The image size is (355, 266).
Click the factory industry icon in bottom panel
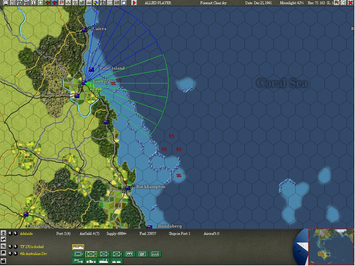click(x=3, y=261)
